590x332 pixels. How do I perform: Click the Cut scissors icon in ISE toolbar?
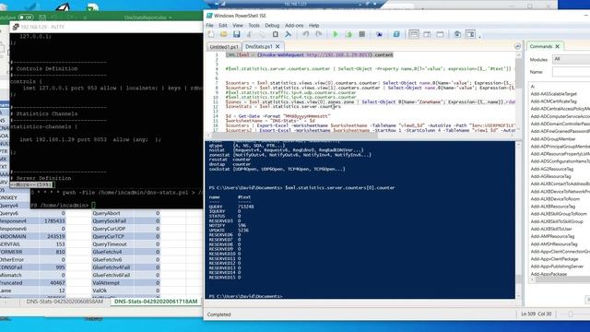(x=249, y=34)
